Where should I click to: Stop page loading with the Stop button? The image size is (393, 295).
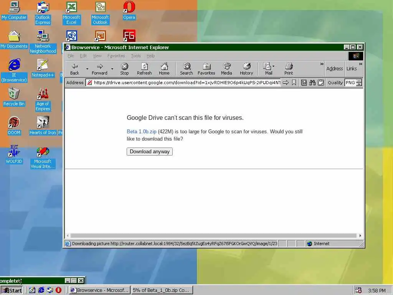click(x=124, y=69)
